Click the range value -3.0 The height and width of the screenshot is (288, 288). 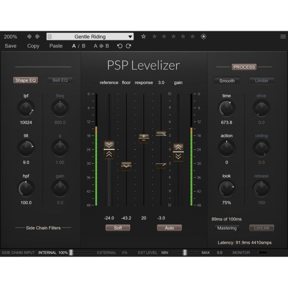point(161,218)
